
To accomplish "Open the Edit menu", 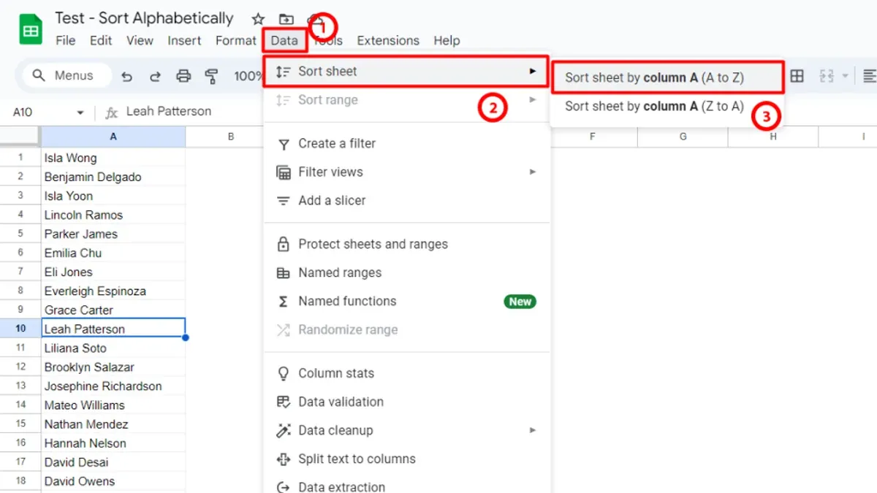I will [101, 41].
